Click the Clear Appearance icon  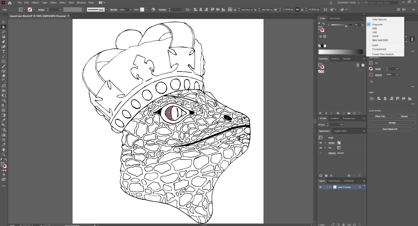tap(349, 176)
